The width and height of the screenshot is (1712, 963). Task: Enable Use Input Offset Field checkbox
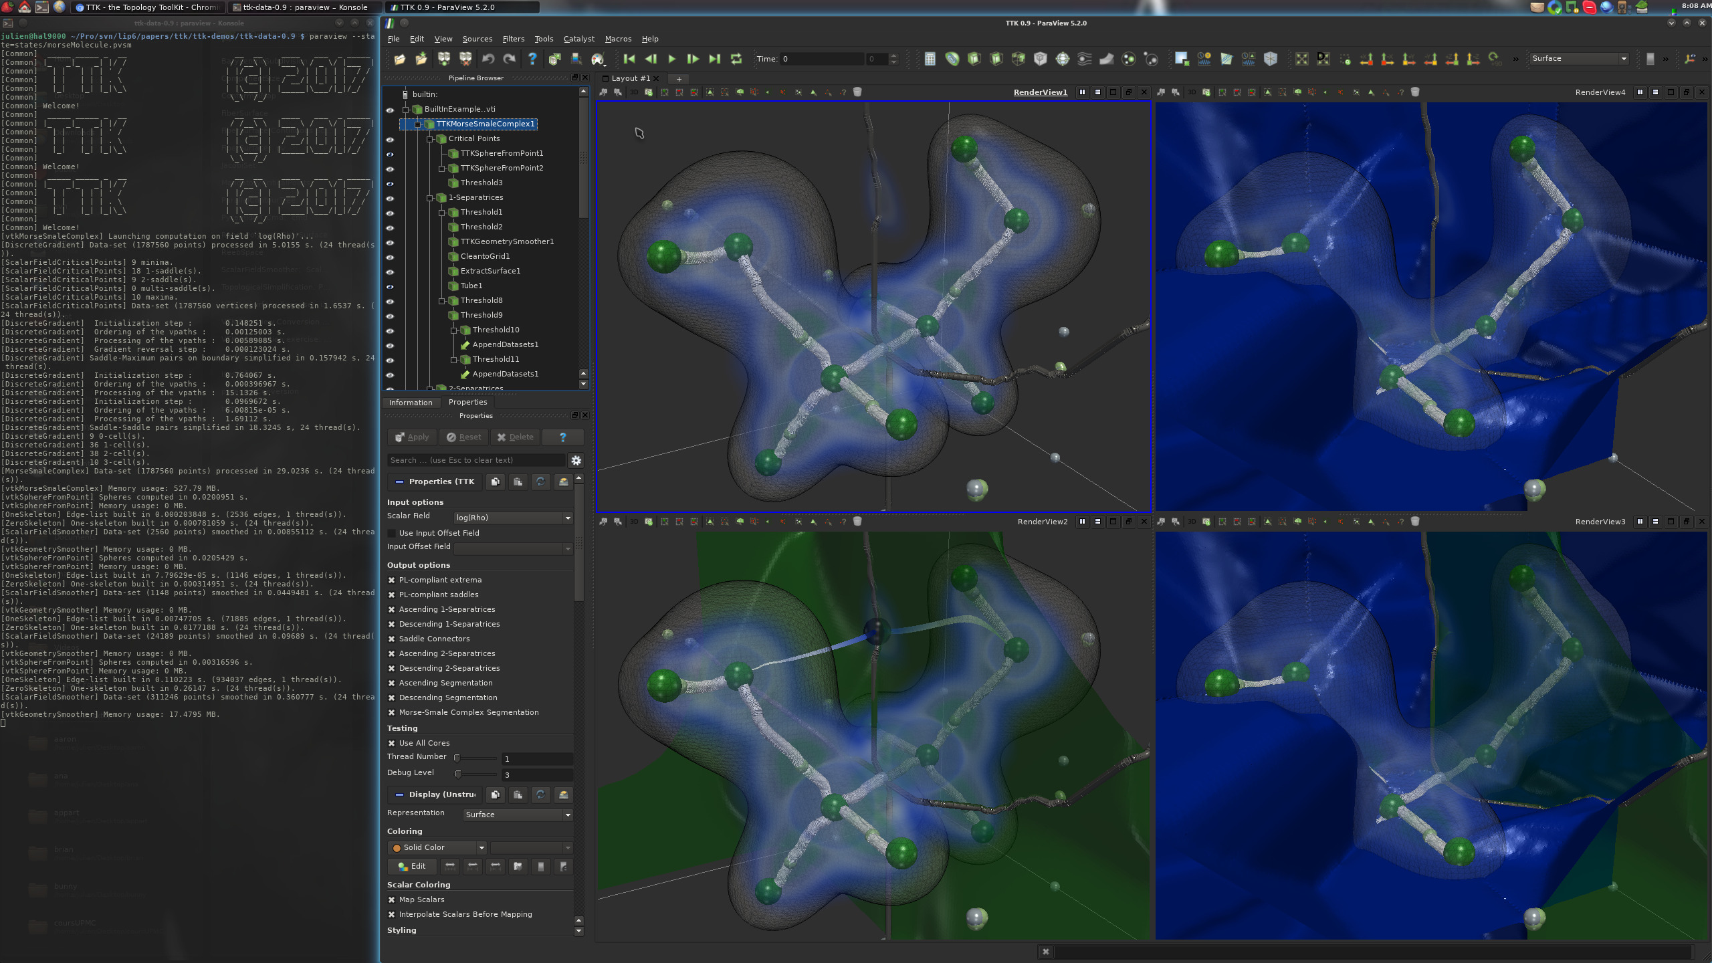[392, 533]
